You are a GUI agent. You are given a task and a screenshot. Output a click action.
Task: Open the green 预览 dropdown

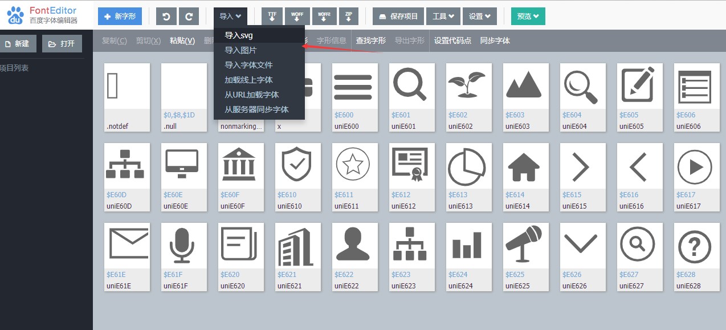click(528, 17)
